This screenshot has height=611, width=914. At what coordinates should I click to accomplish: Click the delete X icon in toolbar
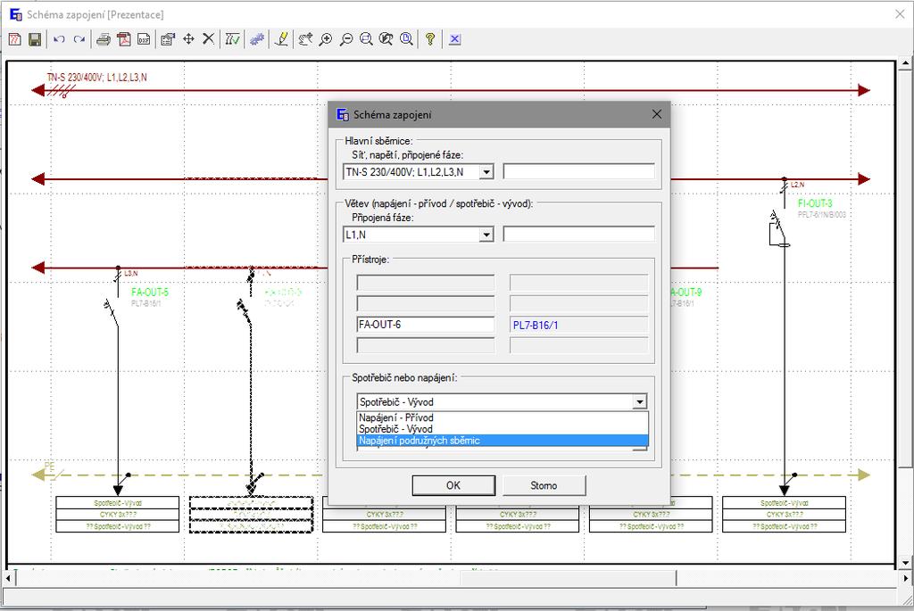[208, 39]
